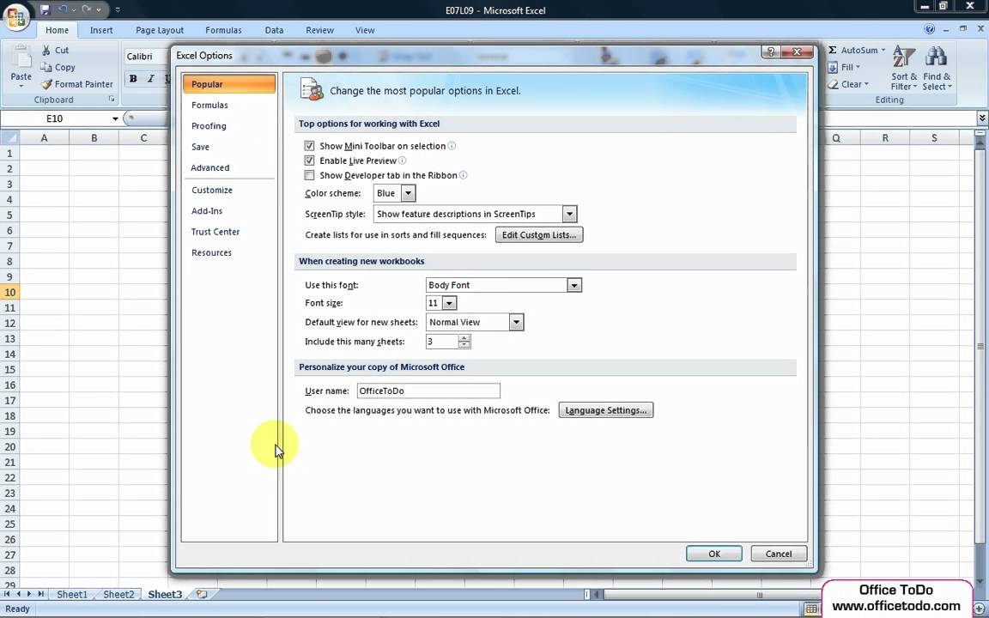989x618 pixels.
Task: Switch to Sheet1 worksheet tab
Action: click(72, 594)
